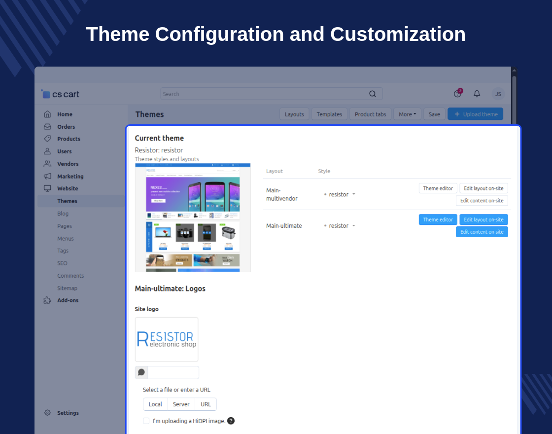
Task: Click the Settings gear icon
Action: pyautogui.click(x=47, y=413)
